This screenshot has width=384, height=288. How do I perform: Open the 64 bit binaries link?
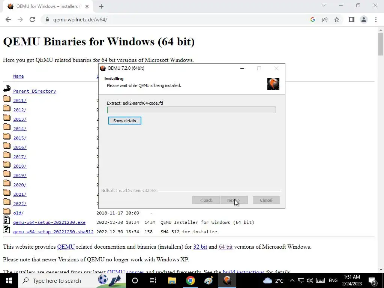coord(225,247)
